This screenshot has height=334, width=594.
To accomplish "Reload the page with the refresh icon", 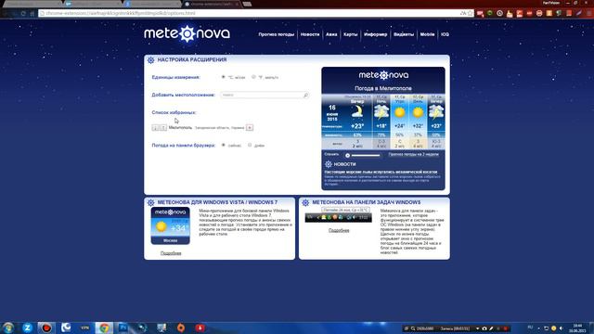I will 23,13.
